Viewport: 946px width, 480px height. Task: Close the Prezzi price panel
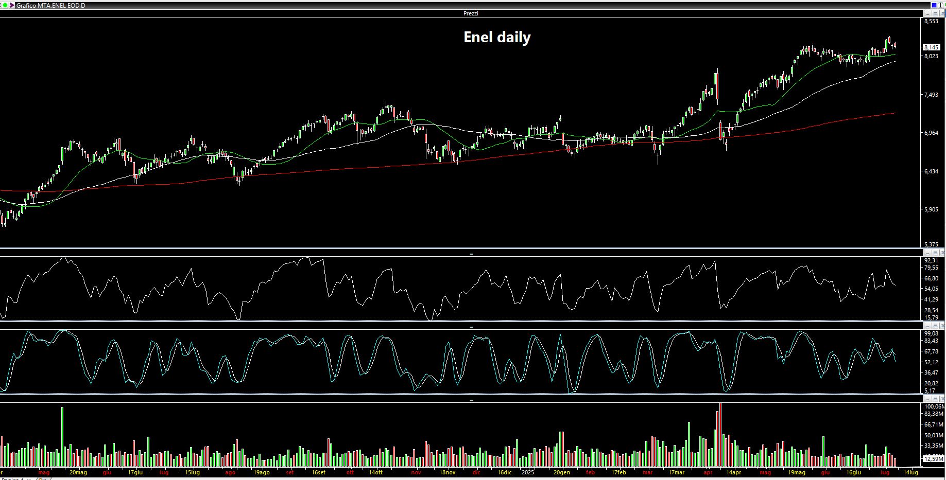pyautogui.click(x=942, y=14)
